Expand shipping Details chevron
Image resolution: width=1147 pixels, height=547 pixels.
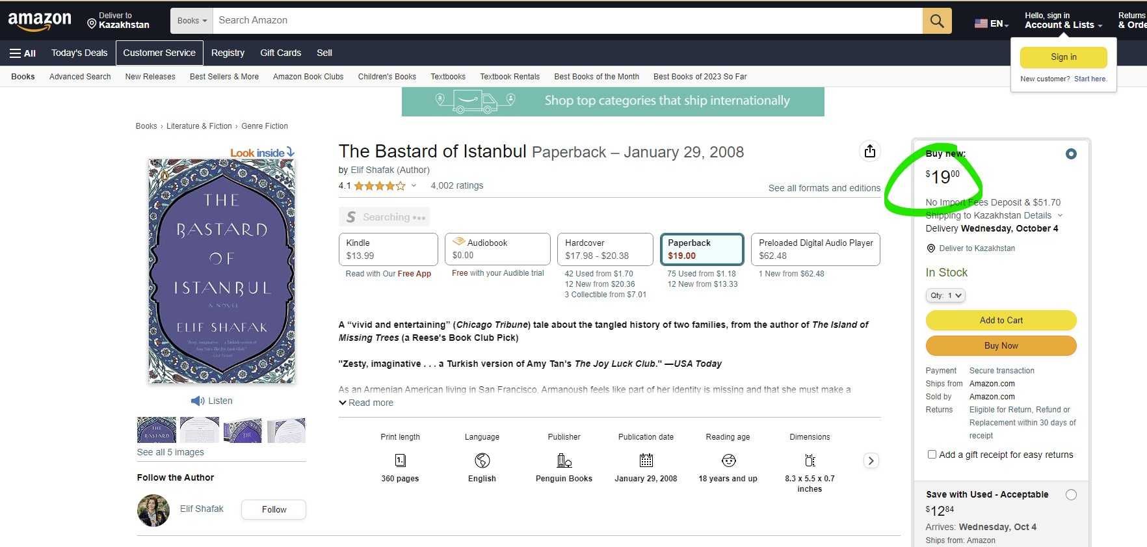[1060, 215]
